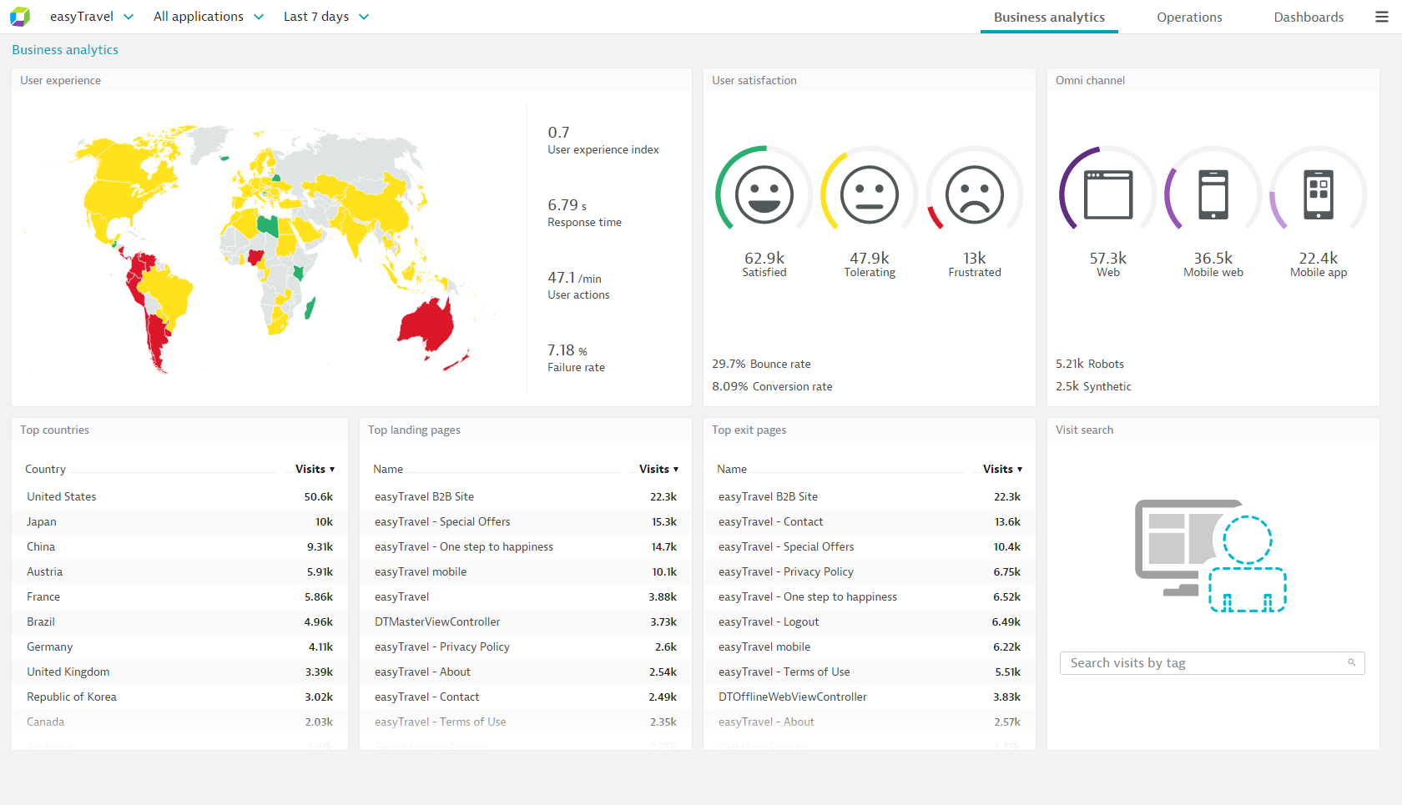Click the User experience index value 0.7
The height and width of the screenshot is (805, 1402).
(558, 133)
